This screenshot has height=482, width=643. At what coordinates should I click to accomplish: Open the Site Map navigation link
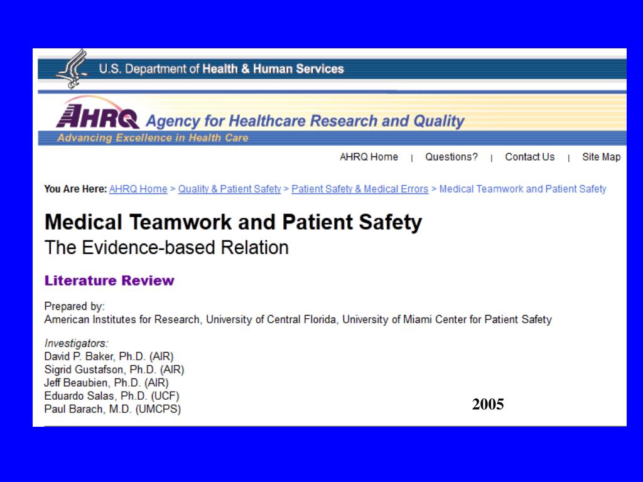coord(601,157)
